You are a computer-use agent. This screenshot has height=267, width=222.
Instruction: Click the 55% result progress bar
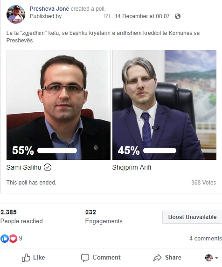[57, 151]
